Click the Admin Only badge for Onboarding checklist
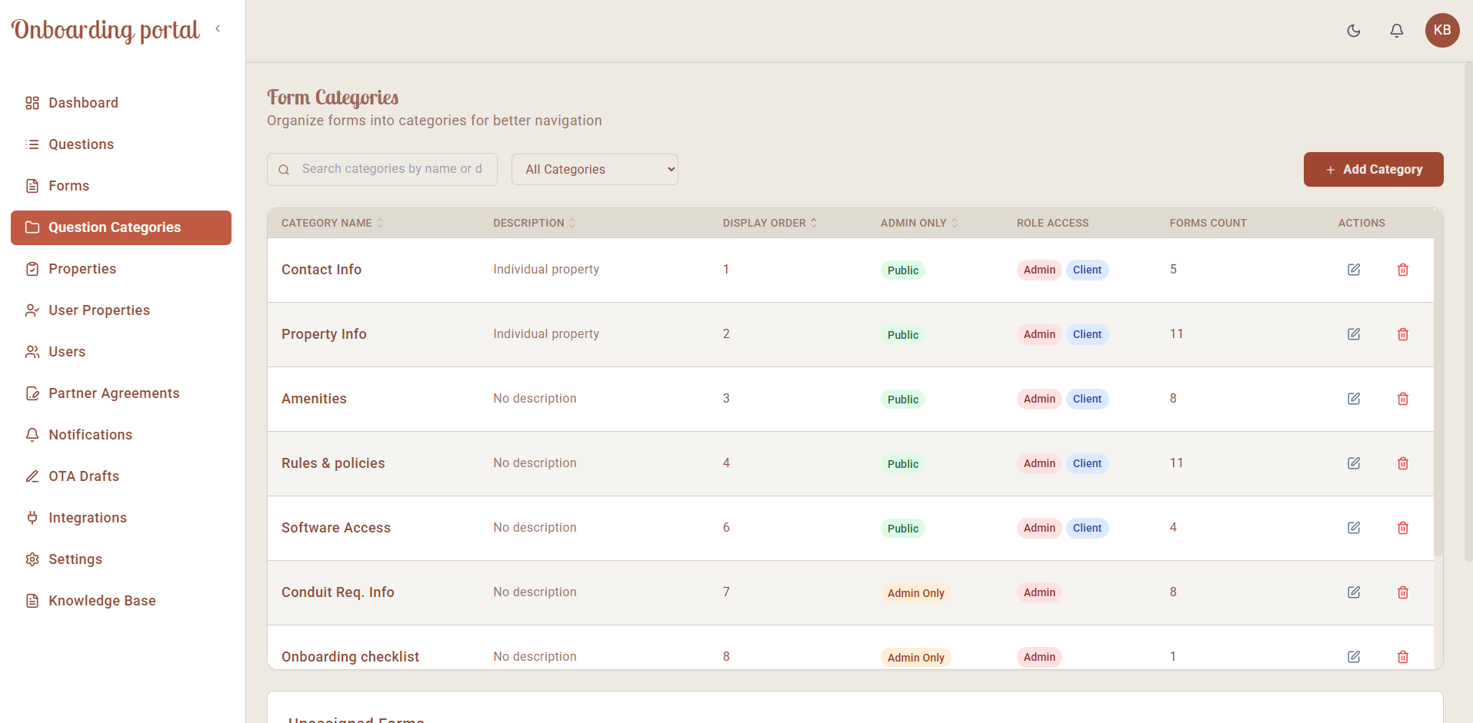The image size is (1473, 723). point(915,658)
